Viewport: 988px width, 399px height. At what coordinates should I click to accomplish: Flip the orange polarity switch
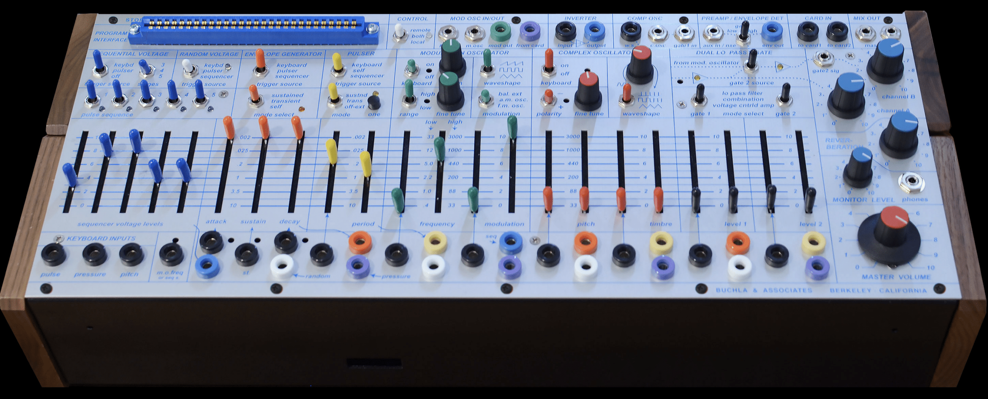click(548, 98)
